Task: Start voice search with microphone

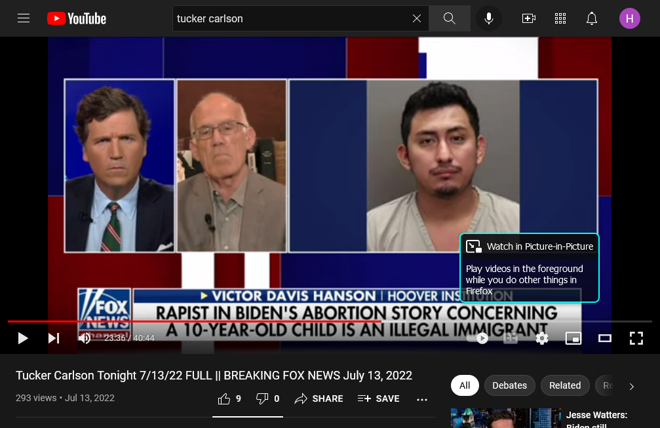Action: click(489, 18)
